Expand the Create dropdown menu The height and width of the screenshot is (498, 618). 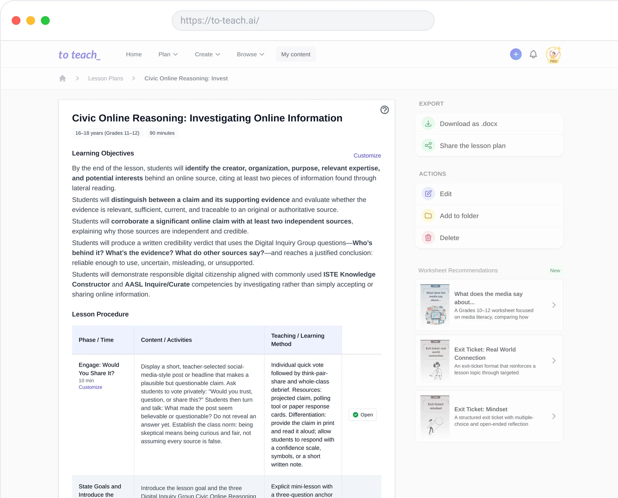coord(207,54)
